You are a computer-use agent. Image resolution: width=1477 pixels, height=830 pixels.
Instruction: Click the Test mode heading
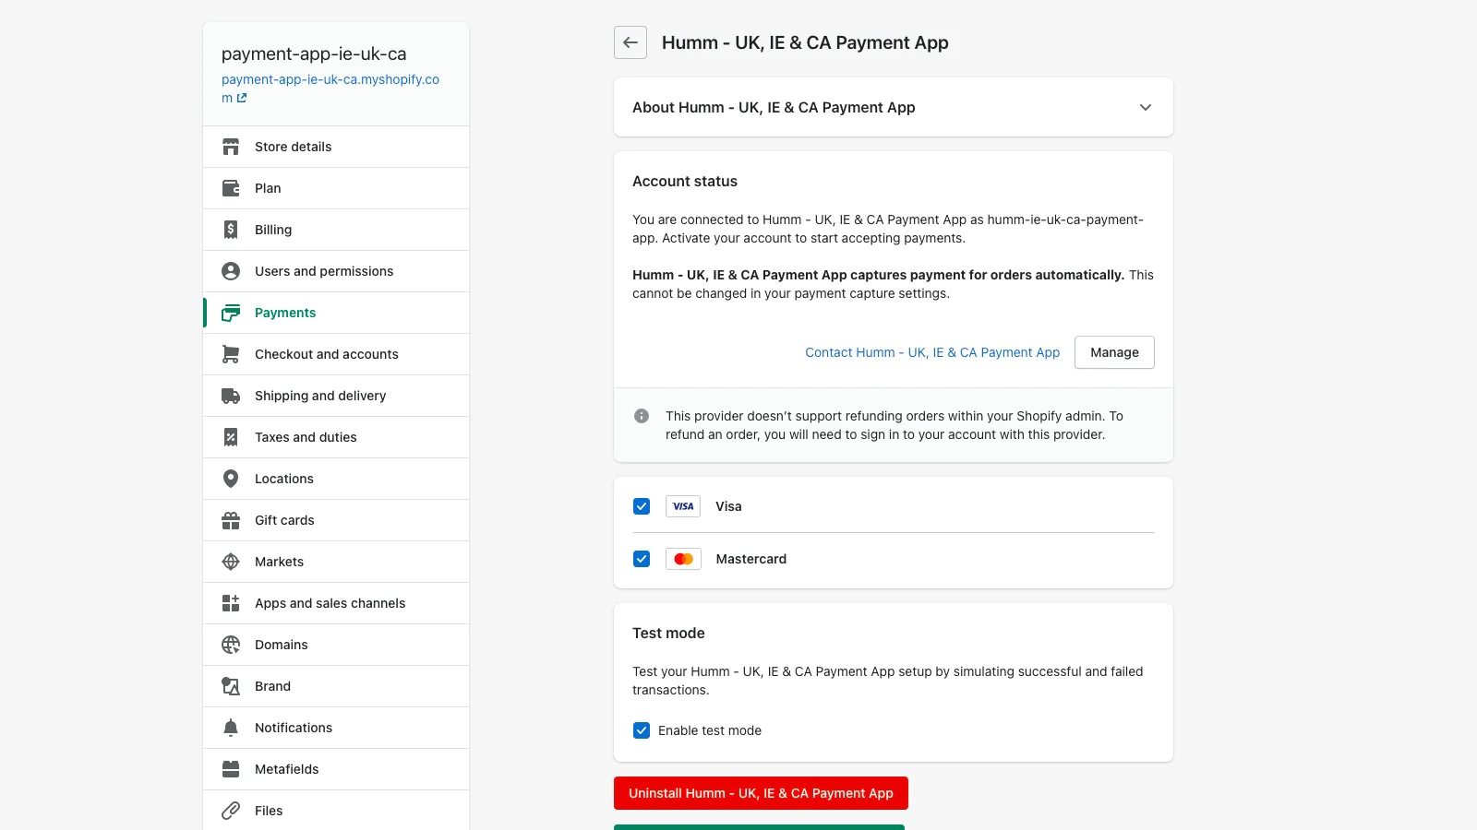[x=668, y=633]
